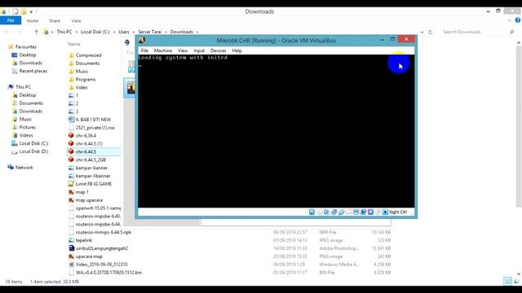Click the virtualization 'V' icon in VirtualBox status bar
The height and width of the screenshot is (293, 522).
click(370, 212)
